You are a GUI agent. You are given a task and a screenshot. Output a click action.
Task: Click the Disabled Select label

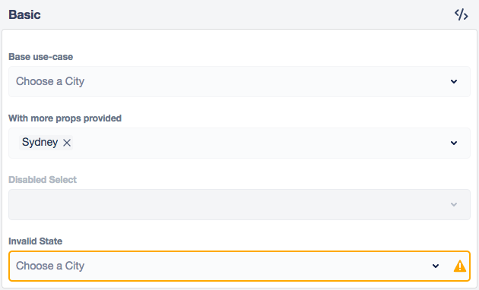point(43,180)
